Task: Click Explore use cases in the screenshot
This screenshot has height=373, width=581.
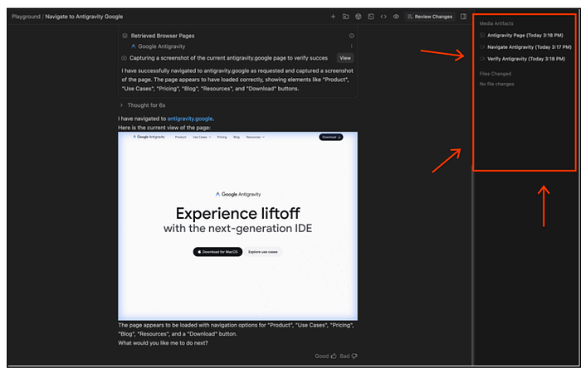Action: tap(263, 252)
